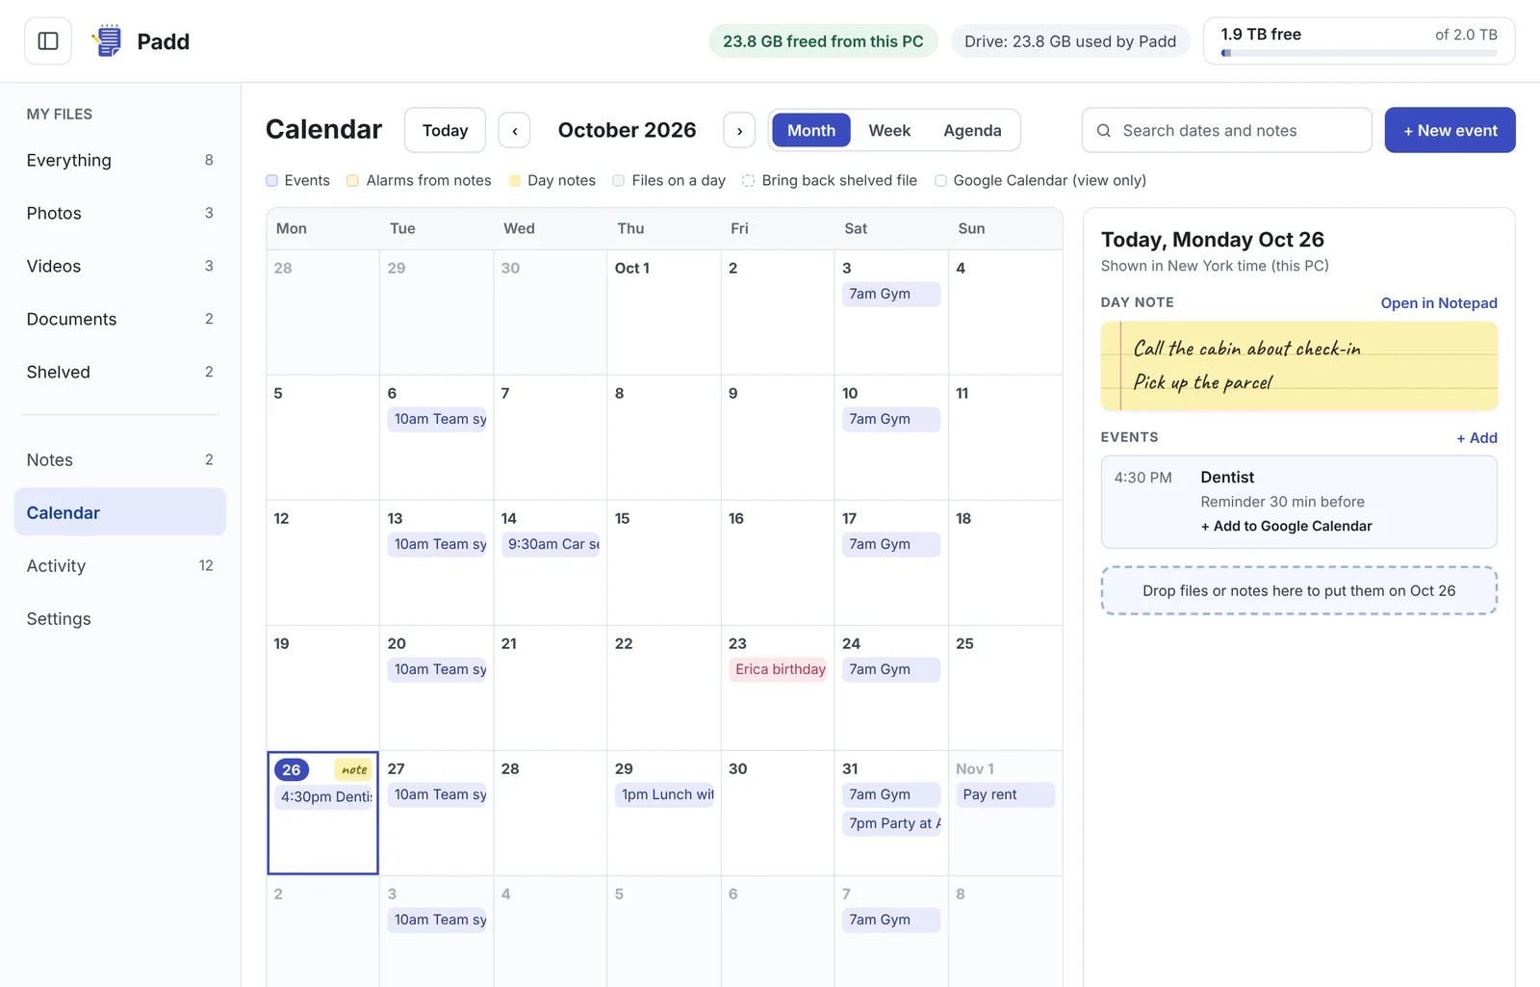Open the 4:30pm Dentist event on day 26
This screenshot has height=987, width=1540.
(x=324, y=797)
